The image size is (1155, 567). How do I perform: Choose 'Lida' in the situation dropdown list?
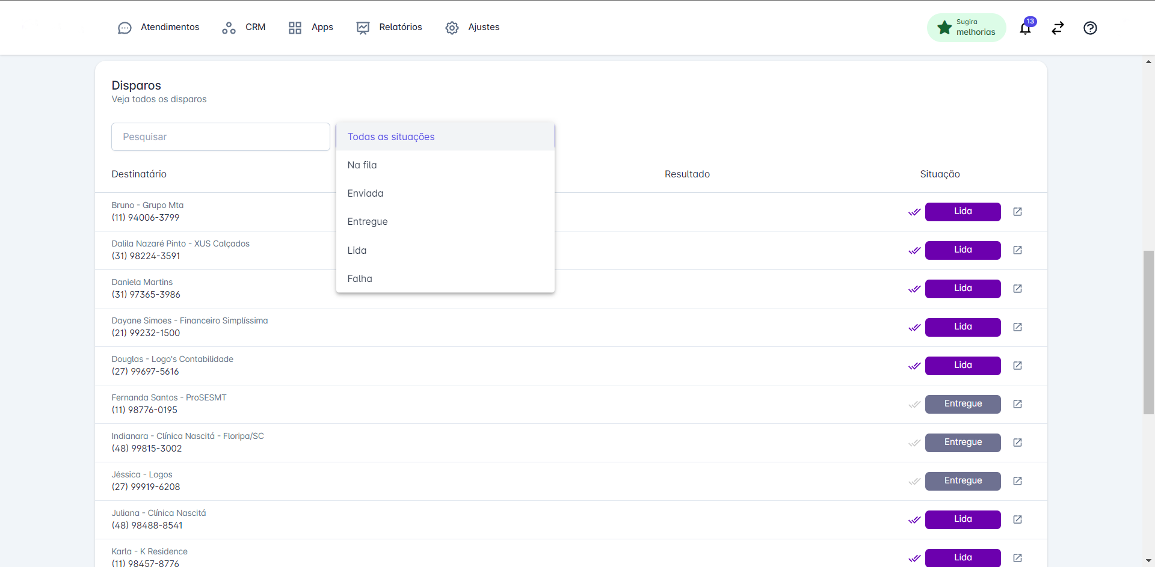click(357, 251)
